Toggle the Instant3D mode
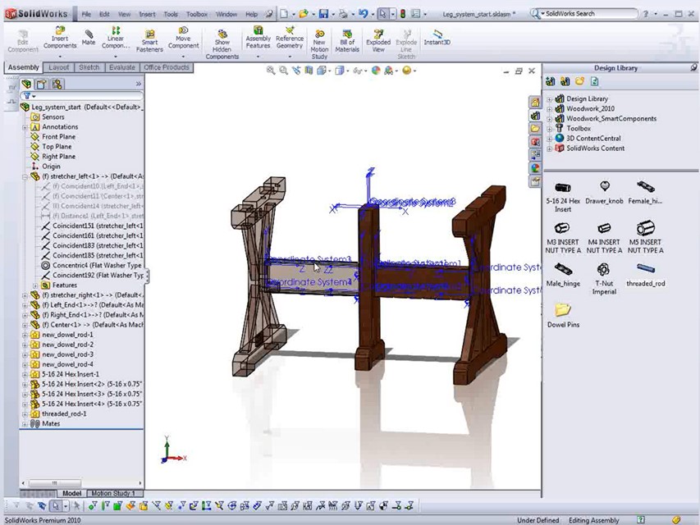The width and height of the screenshot is (700, 525). click(437, 37)
